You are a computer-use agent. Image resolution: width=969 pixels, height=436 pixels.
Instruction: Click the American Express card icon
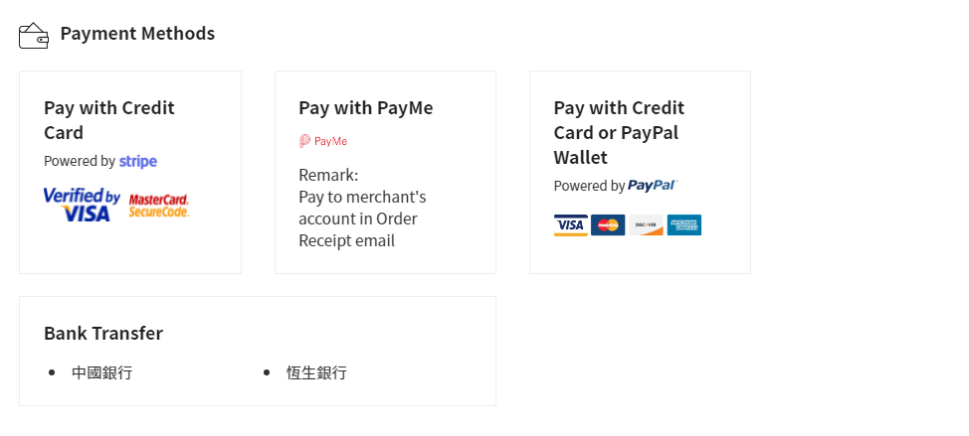tap(684, 225)
